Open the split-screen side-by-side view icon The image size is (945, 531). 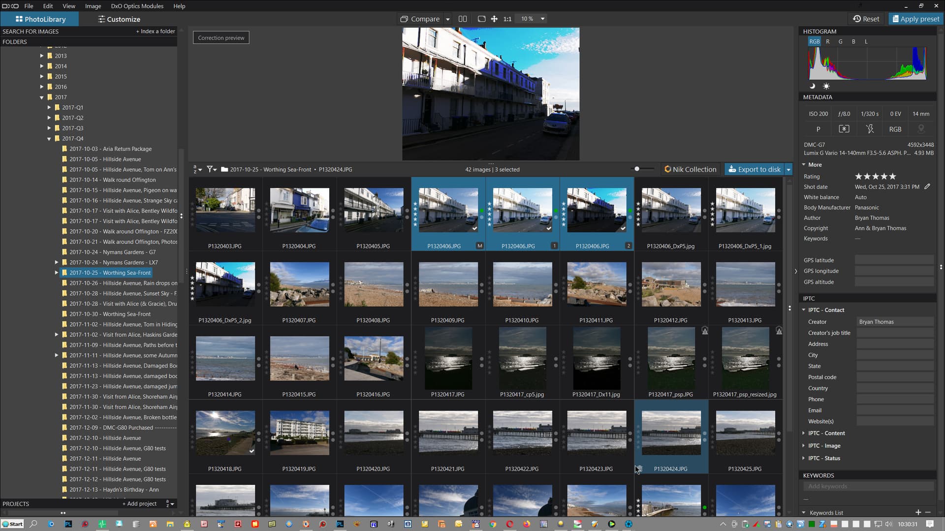tap(463, 19)
